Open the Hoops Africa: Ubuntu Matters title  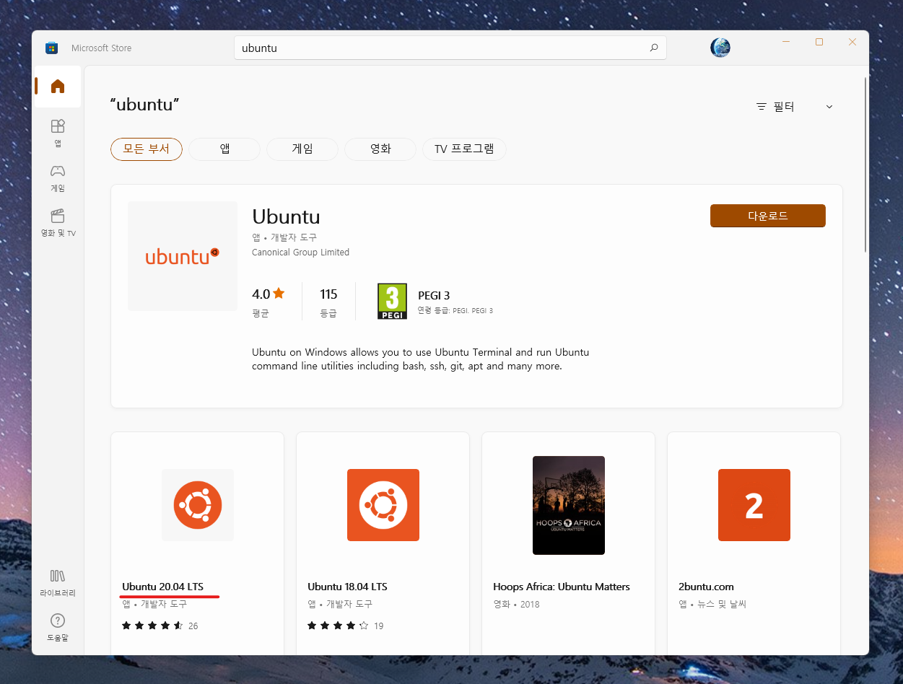pos(562,587)
